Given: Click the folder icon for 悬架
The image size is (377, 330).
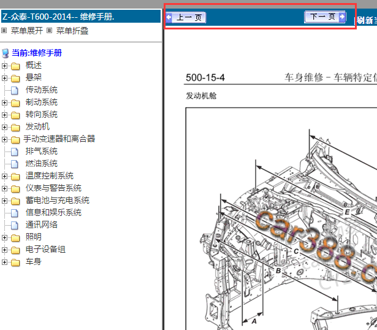Looking at the screenshot, I should click(x=15, y=79).
